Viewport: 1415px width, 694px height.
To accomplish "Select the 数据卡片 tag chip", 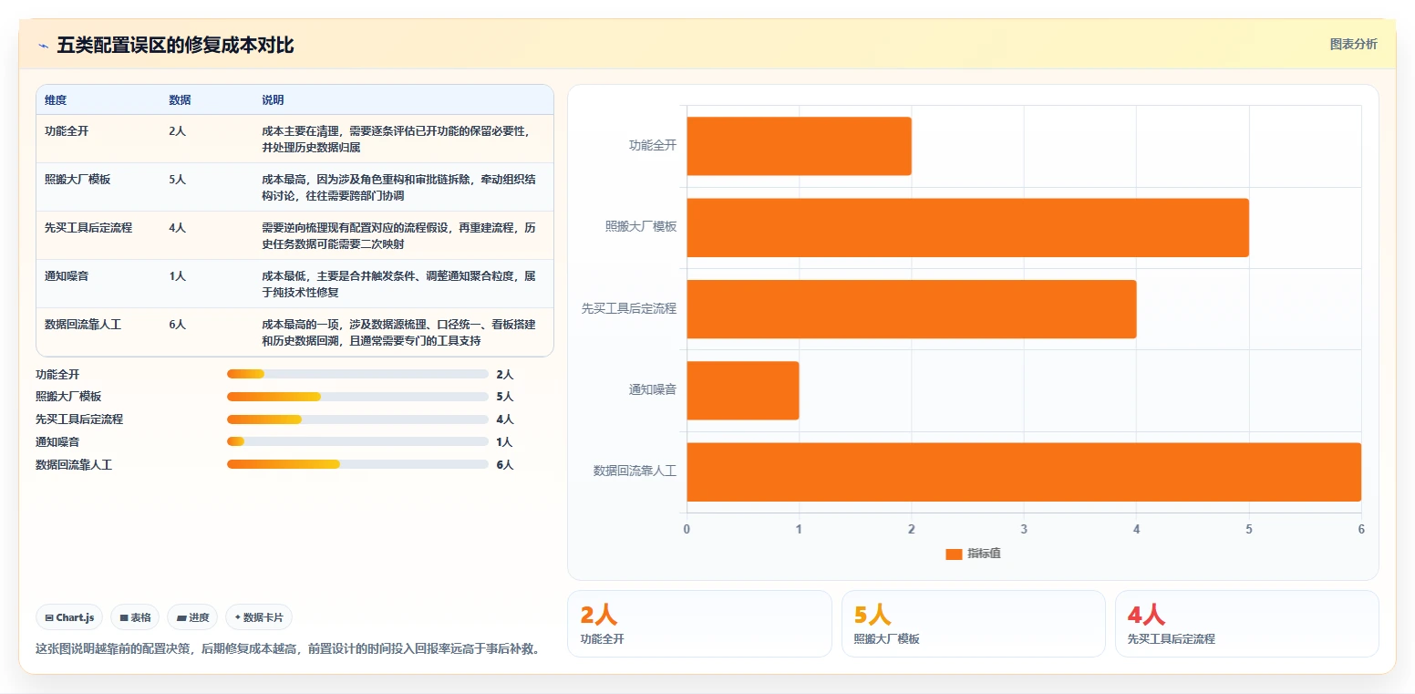I will click(259, 617).
